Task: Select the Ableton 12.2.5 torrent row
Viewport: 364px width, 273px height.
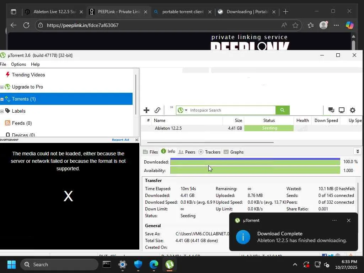Action: click(251, 128)
